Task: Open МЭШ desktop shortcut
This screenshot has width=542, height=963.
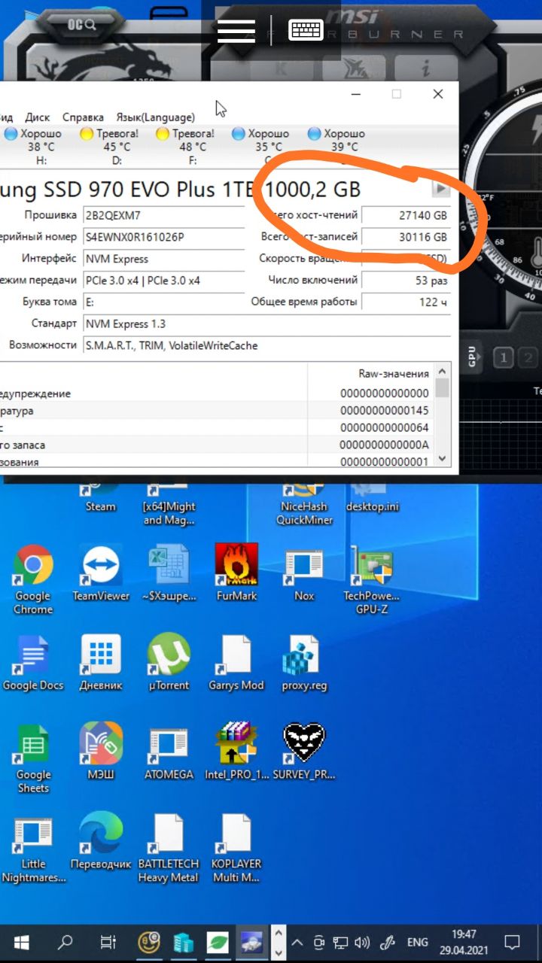Action: point(101,752)
